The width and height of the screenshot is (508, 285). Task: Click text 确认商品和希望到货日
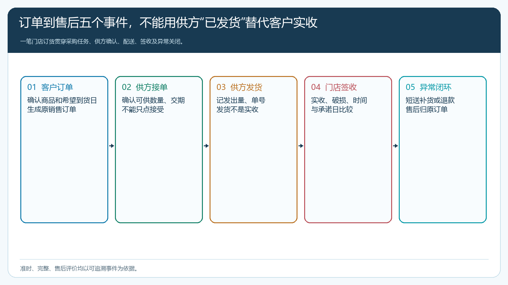pyautogui.click(x=62, y=100)
